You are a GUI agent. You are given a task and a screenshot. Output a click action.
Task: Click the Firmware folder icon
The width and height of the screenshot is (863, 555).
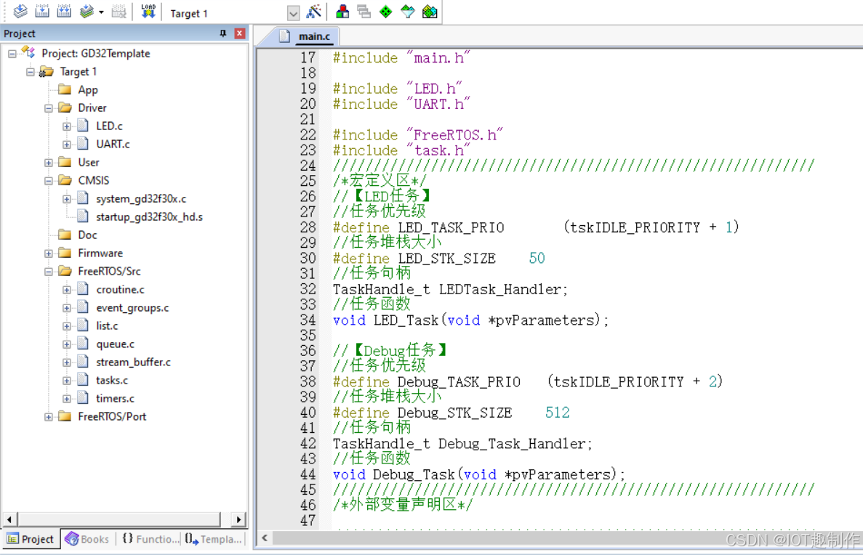click(65, 253)
